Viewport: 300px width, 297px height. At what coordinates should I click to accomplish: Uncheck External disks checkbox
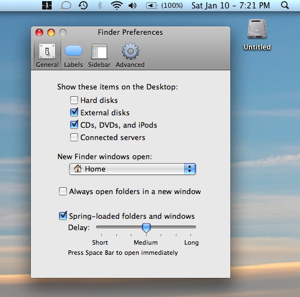click(x=74, y=112)
